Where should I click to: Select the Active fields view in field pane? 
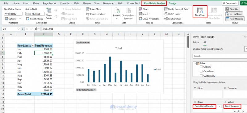tap(196, 42)
